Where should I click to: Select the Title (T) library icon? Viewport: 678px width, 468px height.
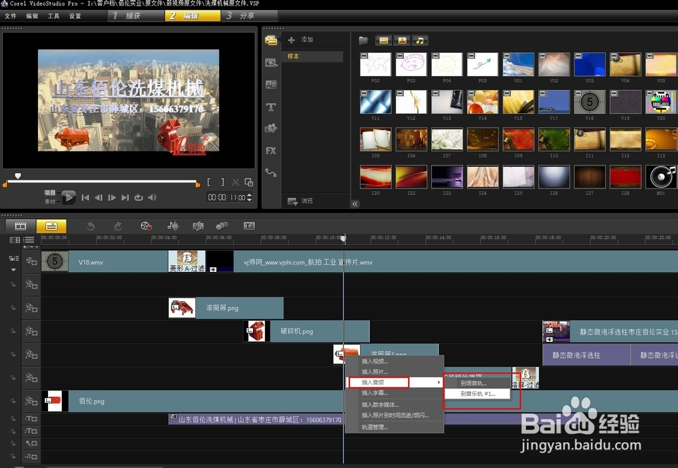coord(271,107)
